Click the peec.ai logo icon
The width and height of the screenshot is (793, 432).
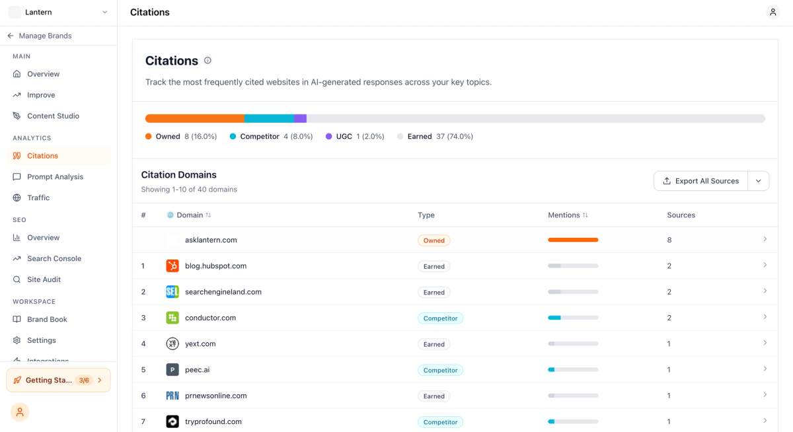[172, 370]
